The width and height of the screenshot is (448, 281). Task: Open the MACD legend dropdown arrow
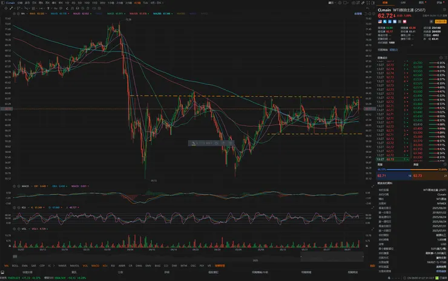[31, 186]
